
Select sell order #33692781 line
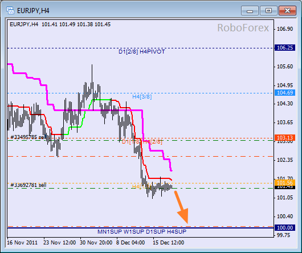(28, 185)
